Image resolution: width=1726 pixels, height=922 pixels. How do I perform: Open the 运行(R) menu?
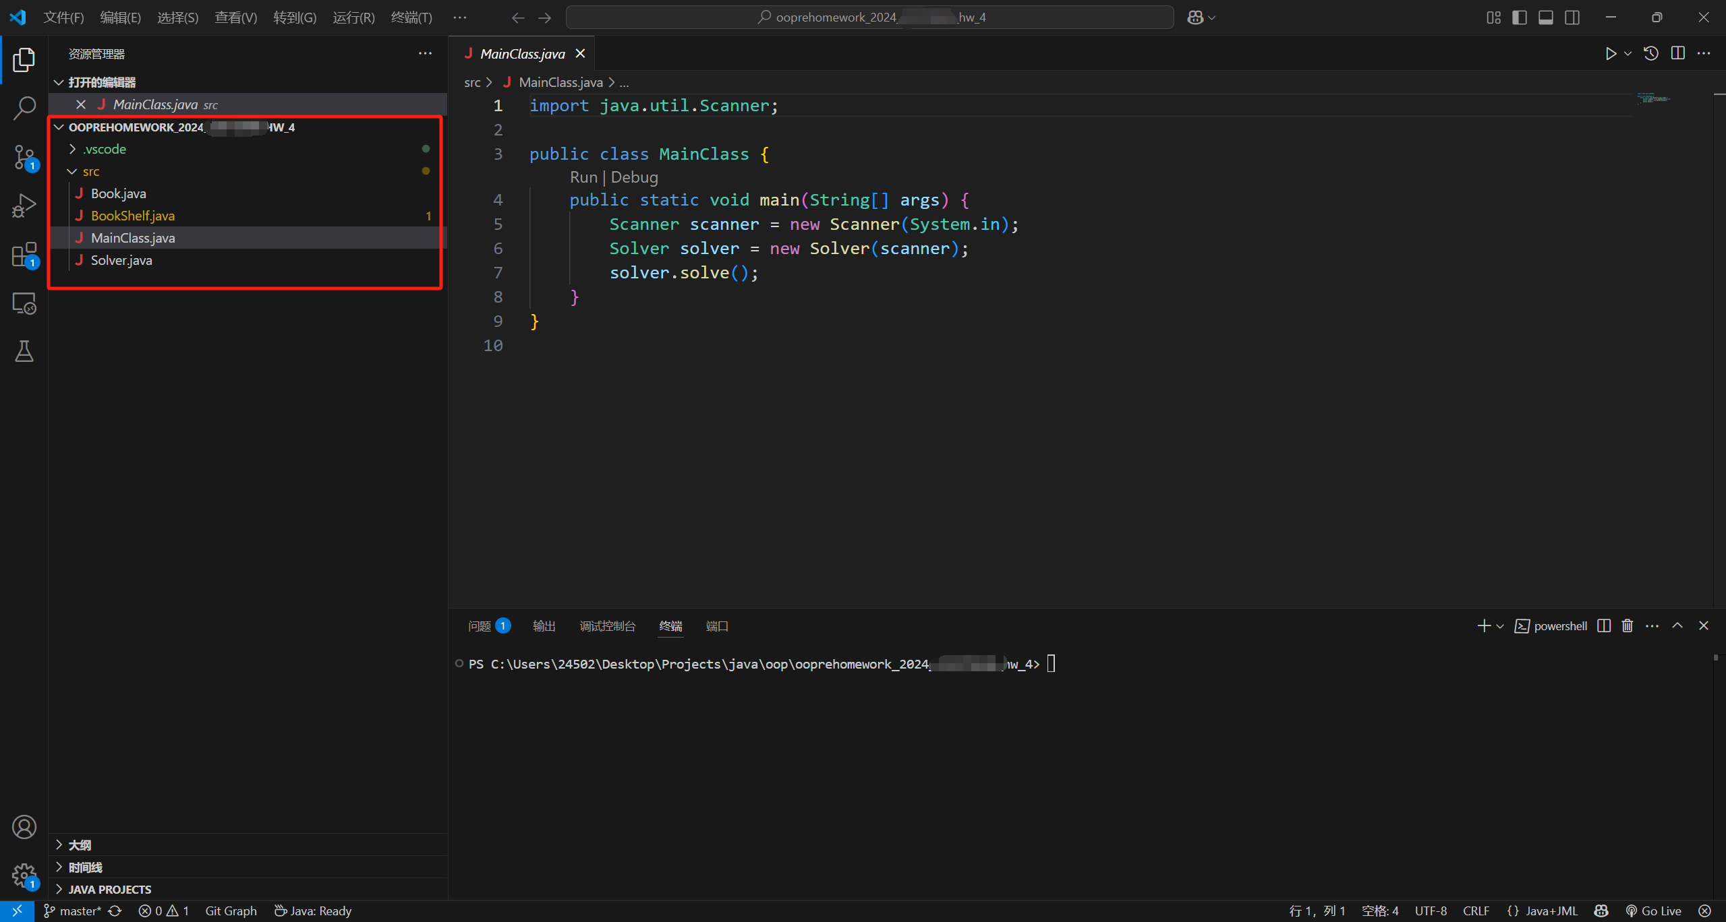point(353,18)
